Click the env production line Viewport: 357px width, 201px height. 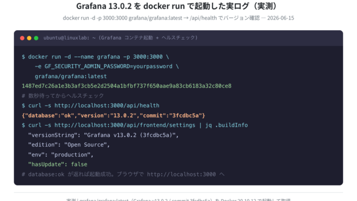[x=61, y=155]
